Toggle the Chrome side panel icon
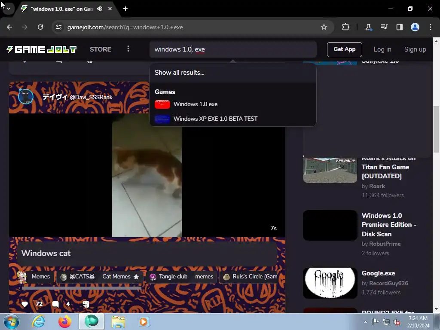Screen dimensions: 440x330 (x=399, y=27)
